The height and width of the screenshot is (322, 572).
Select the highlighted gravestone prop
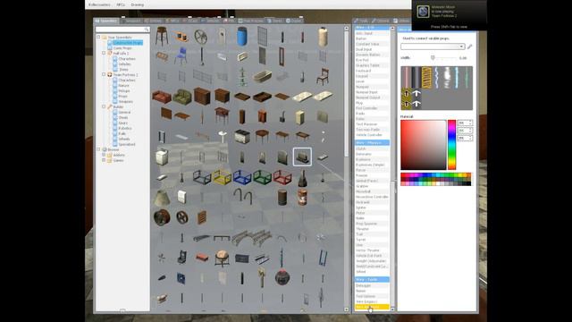click(302, 157)
